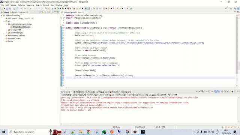Open the notification center icon
Screen dimensions: 240x135
235,132
